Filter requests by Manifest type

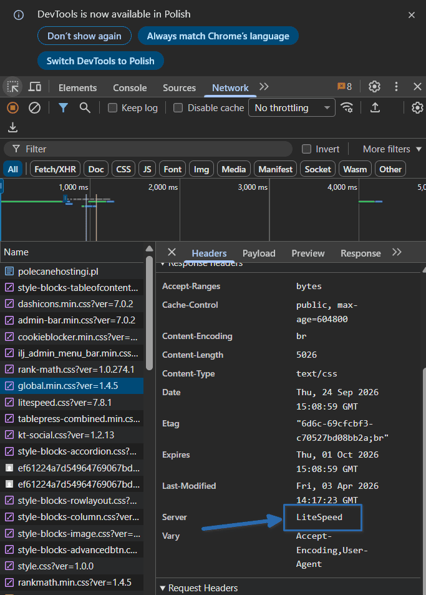point(276,169)
